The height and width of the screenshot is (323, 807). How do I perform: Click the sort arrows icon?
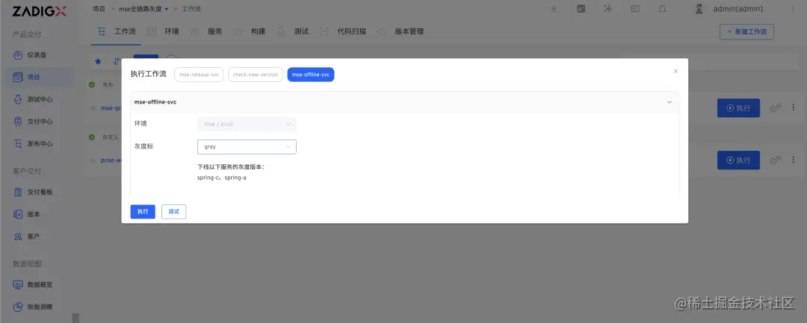(116, 61)
